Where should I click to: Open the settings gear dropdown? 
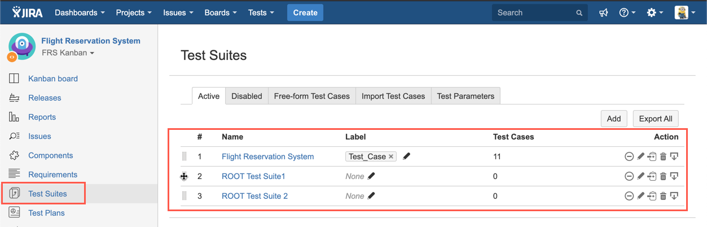pos(655,12)
